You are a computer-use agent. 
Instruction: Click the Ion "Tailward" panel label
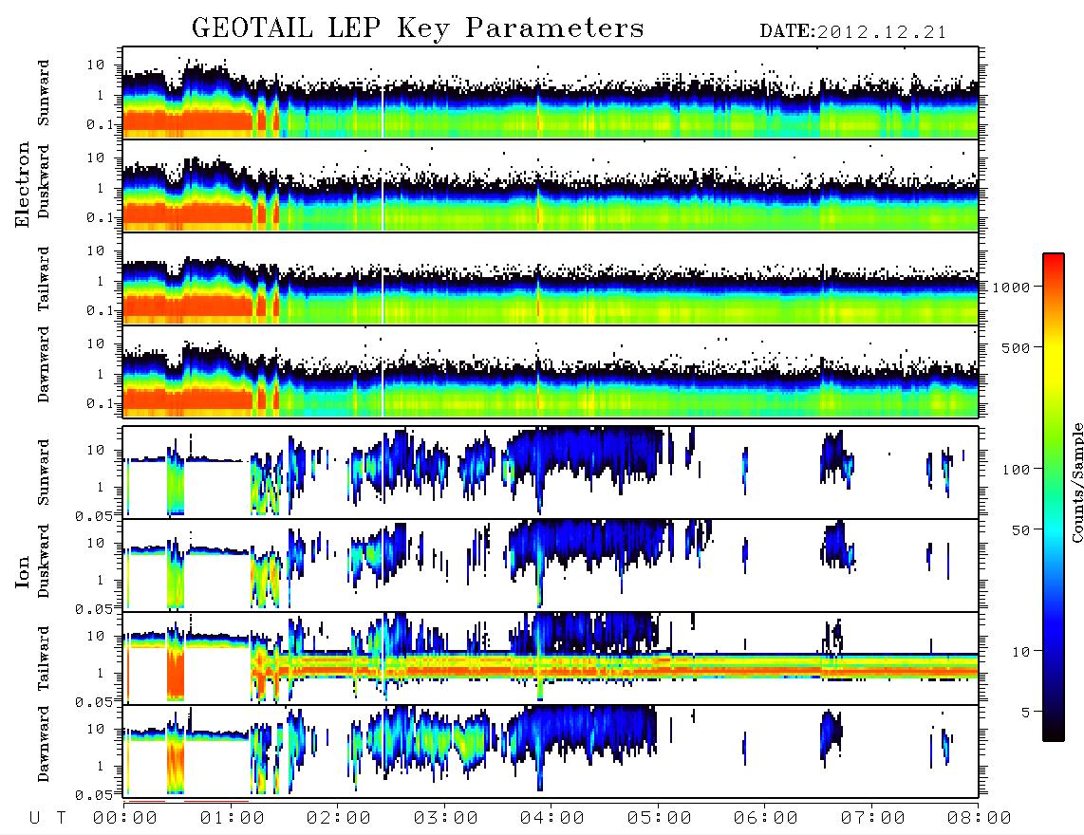44,659
